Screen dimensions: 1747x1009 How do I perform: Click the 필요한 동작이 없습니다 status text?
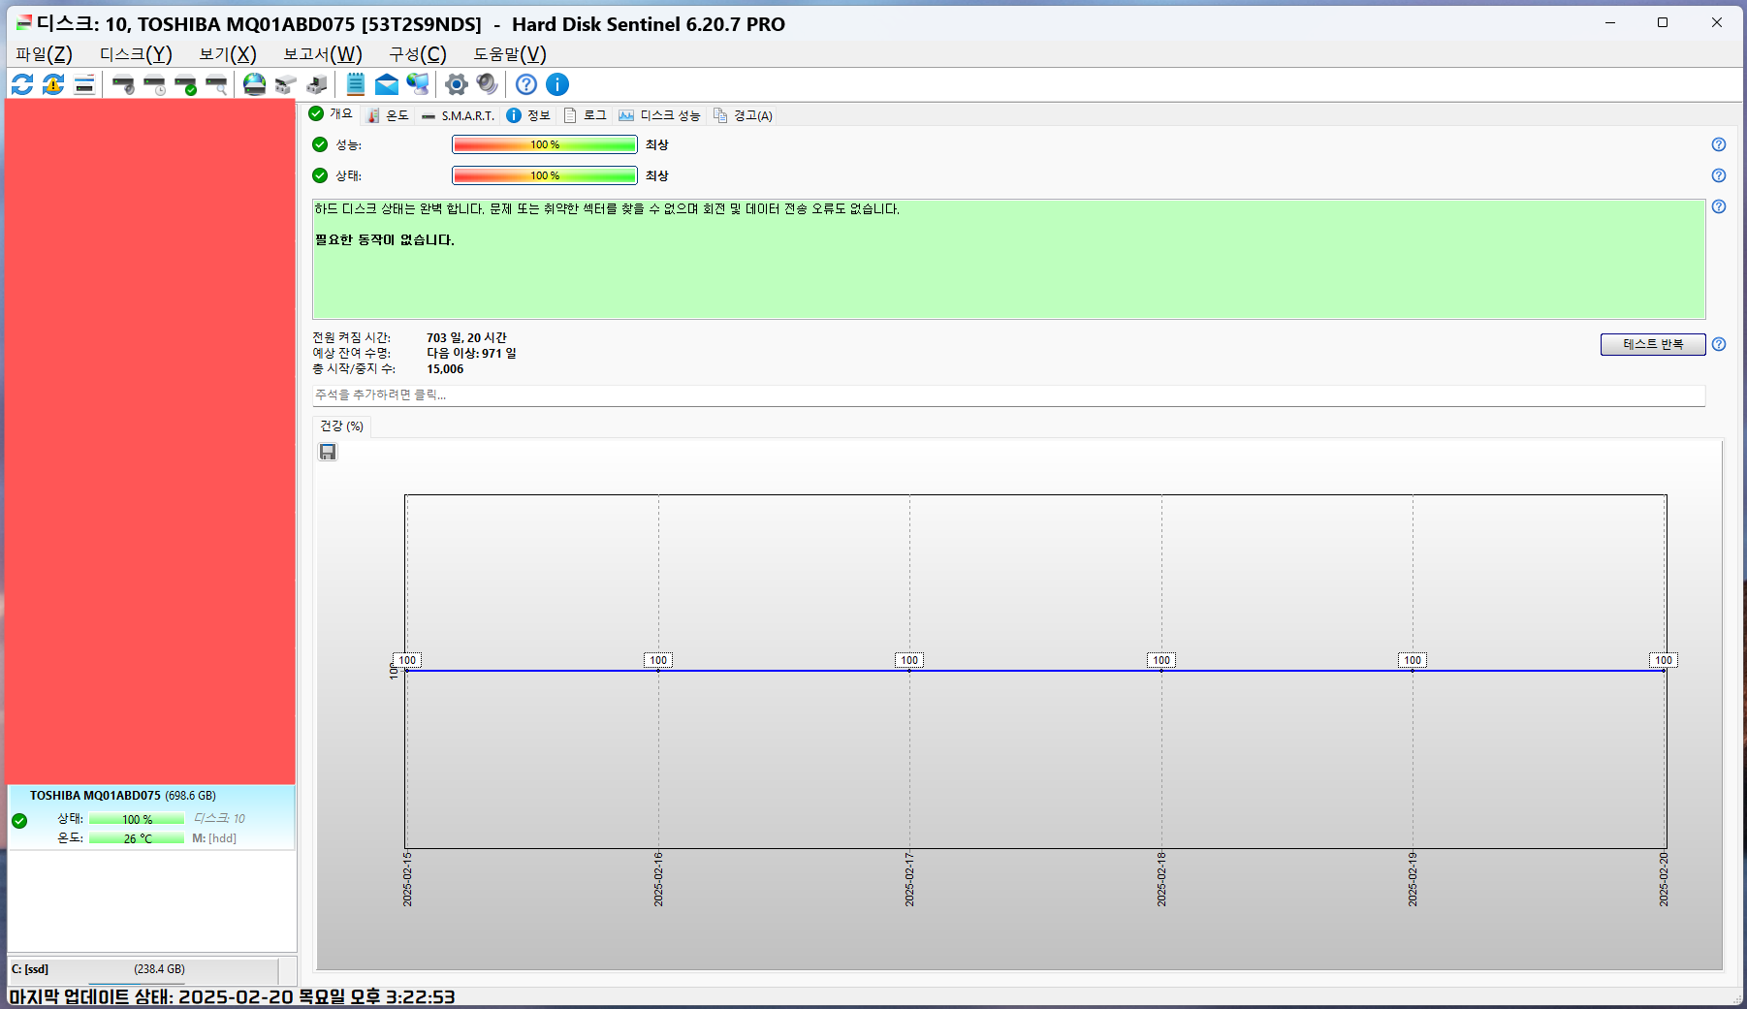(x=384, y=239)
